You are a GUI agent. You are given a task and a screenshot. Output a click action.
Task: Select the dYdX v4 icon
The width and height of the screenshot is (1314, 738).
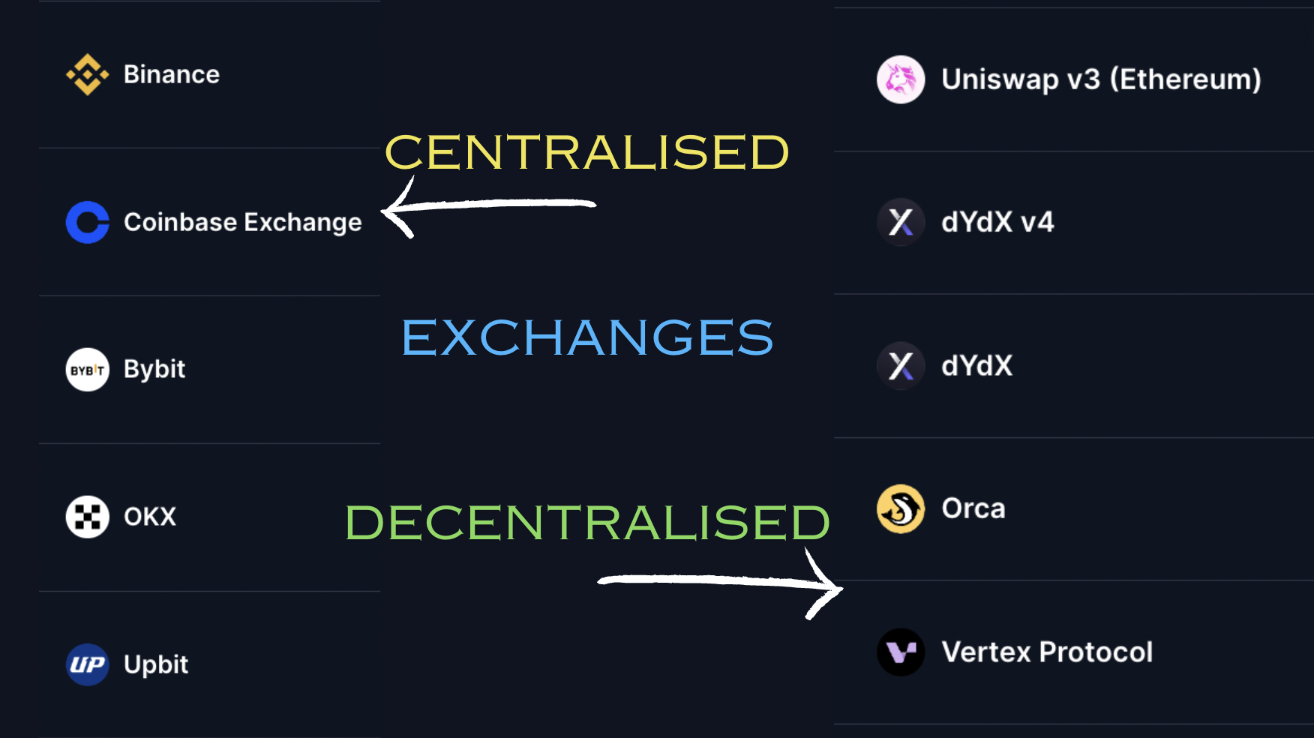pos(900,222)
